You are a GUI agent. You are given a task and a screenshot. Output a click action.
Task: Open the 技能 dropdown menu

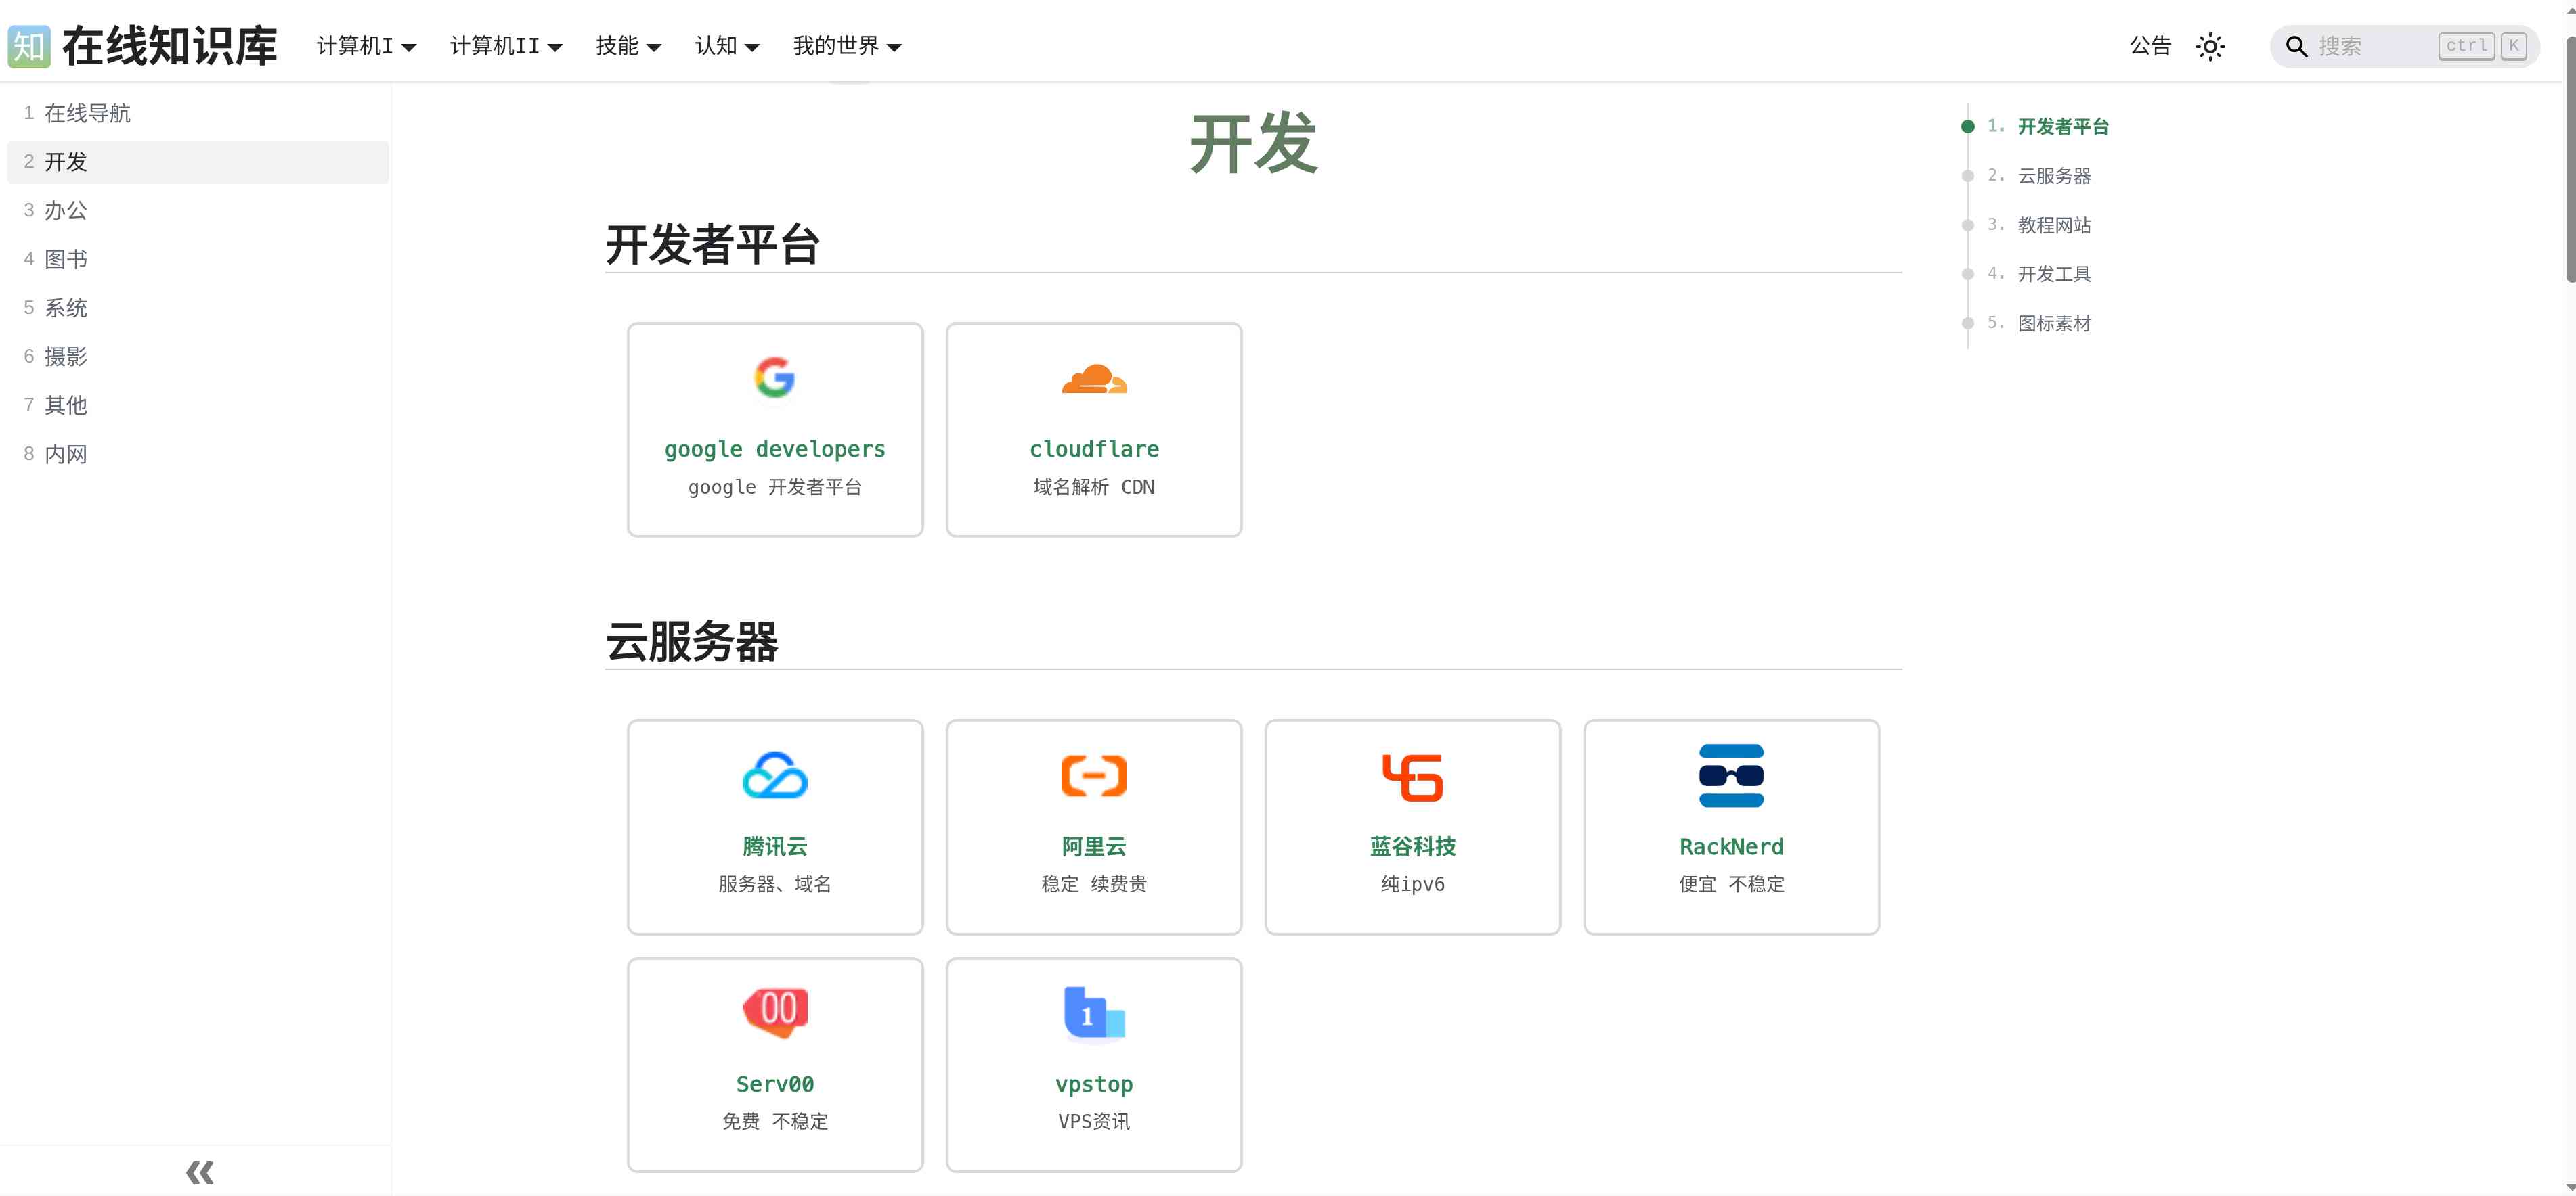pyautogui.click(x=628, y=46)
